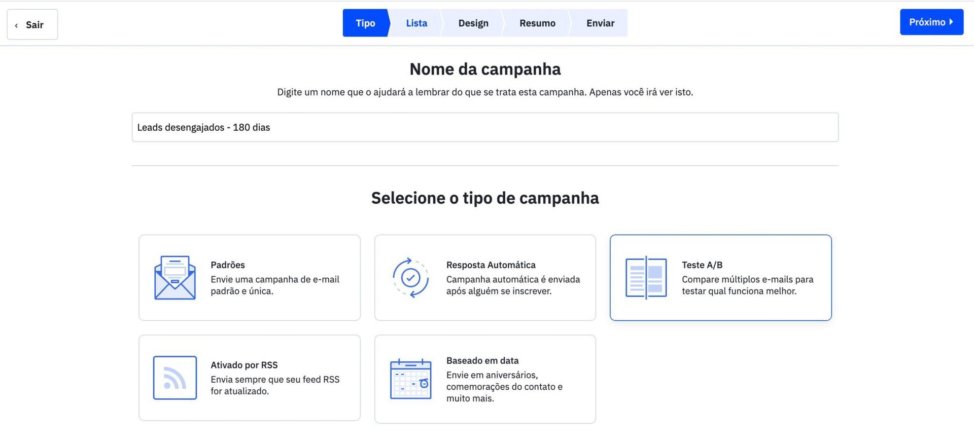Choose the Padrões campaign type title
This screenshot has width=974, height=443.
pos(228,265)
